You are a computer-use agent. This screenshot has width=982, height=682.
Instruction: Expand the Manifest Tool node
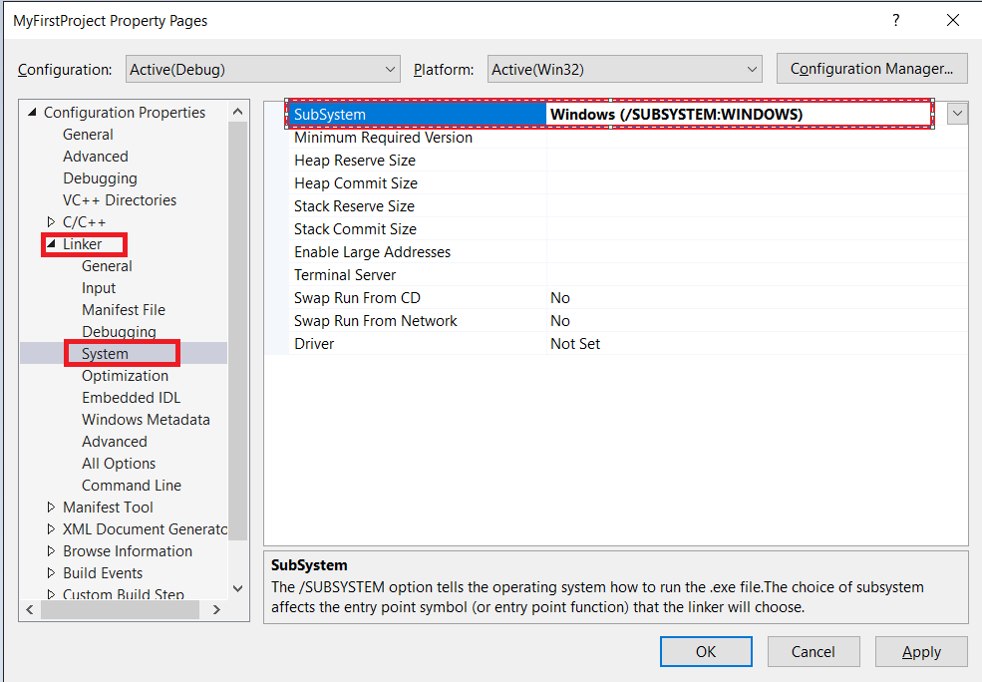[x=52, y=507]
